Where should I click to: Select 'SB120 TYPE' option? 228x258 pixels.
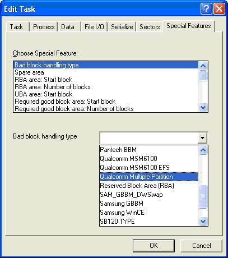tap(149, 222)
